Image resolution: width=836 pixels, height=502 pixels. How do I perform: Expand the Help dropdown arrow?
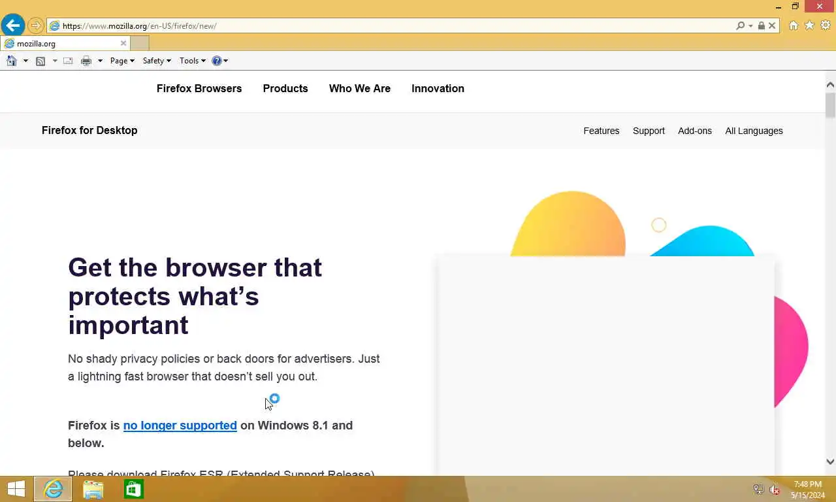point(226,61)
